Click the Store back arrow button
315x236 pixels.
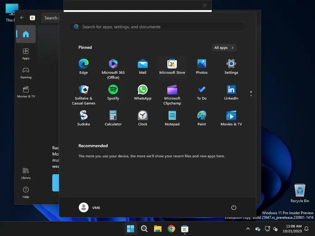point(22,18)
